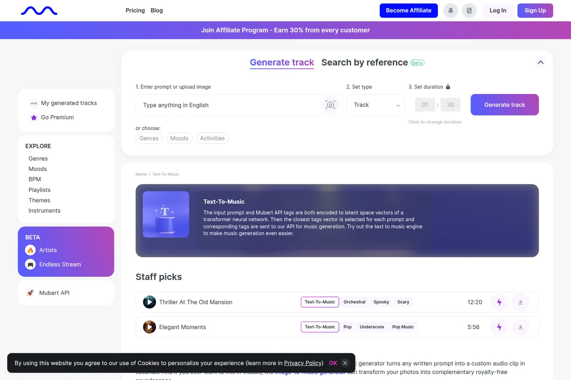This screenshot has width=571, height=380.
Task: Play the Thriller At The Old Mansion track
Action: point(149,302)
